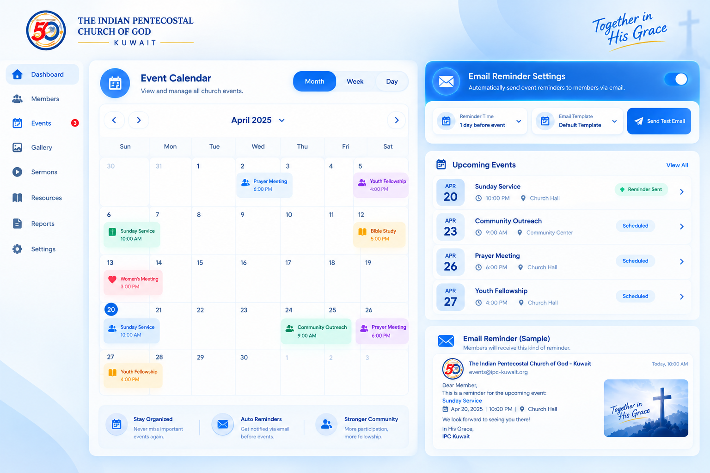This screenshot has height=473, width=710.
Task: Click the Resources book icon in sidebar
Action: [x=18, y=198]
